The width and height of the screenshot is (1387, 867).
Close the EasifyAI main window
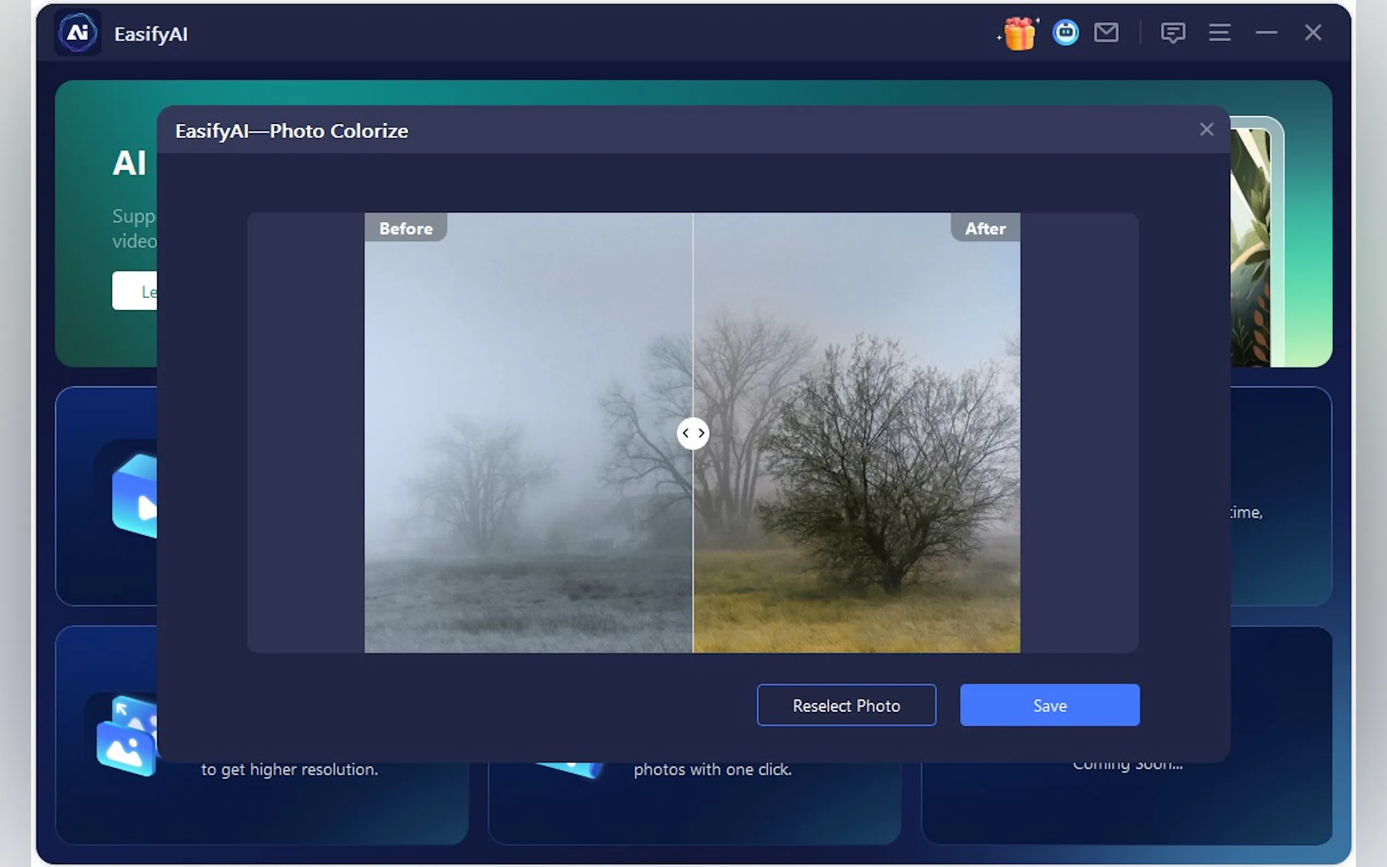1312,33
